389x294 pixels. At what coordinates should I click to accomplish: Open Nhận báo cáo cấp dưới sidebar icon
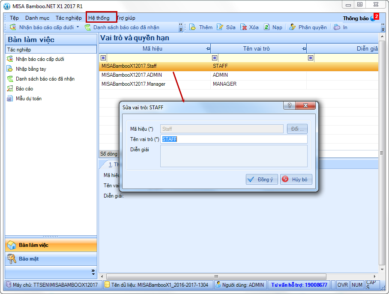pos(10,59)
